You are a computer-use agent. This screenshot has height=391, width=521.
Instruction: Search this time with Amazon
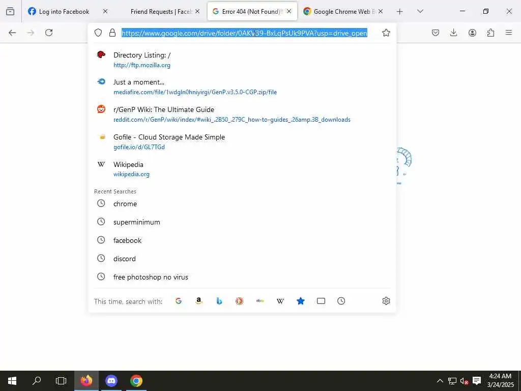(199, 301)
